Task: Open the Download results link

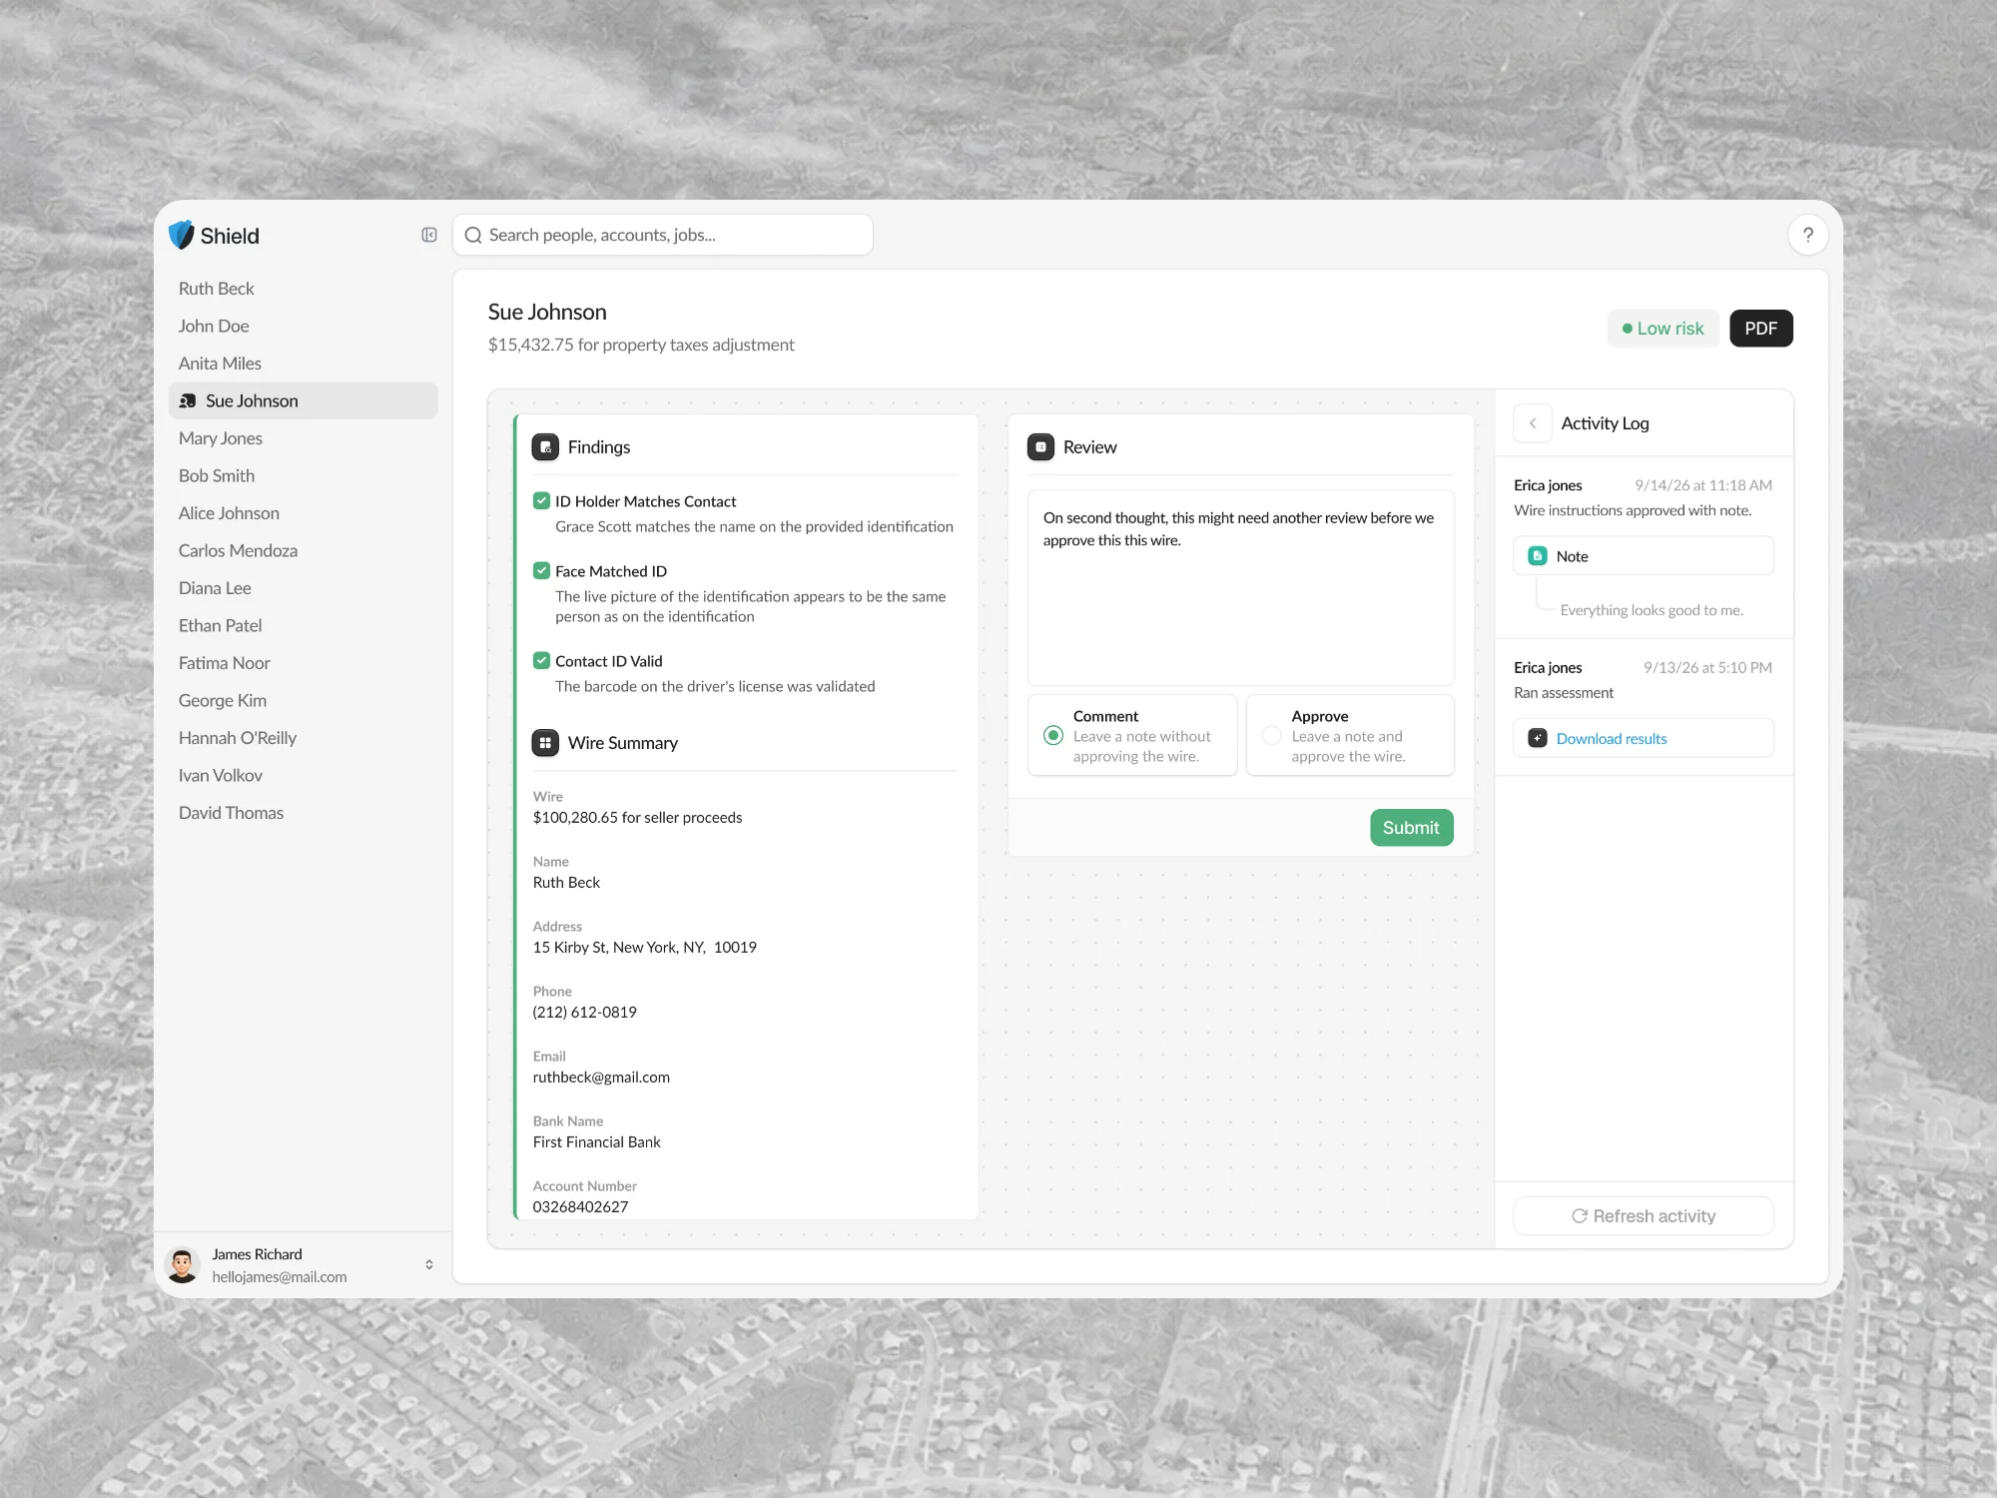Action: [1611, 739]
